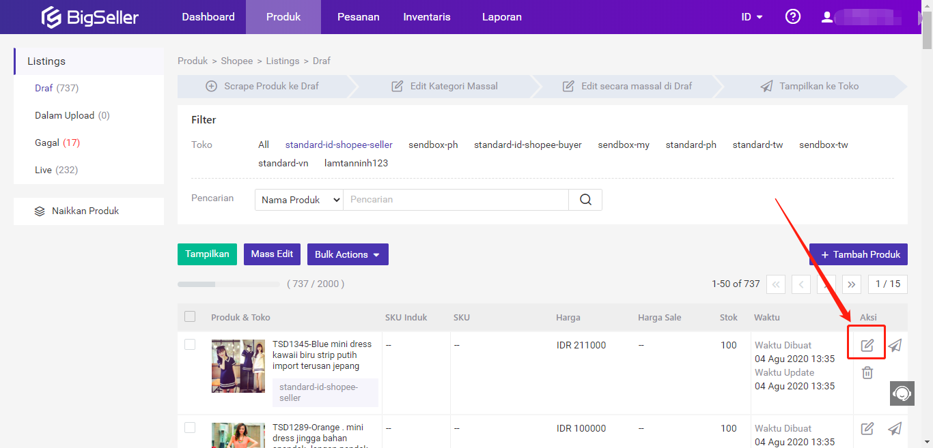
Task: Click the Tambah Produk button
Action: [x=858, y=254]
